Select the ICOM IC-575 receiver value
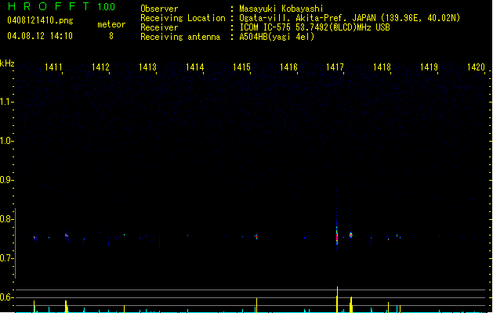This screenshot has height=313, width=493. pyautogui.click(x=315, y=27)
